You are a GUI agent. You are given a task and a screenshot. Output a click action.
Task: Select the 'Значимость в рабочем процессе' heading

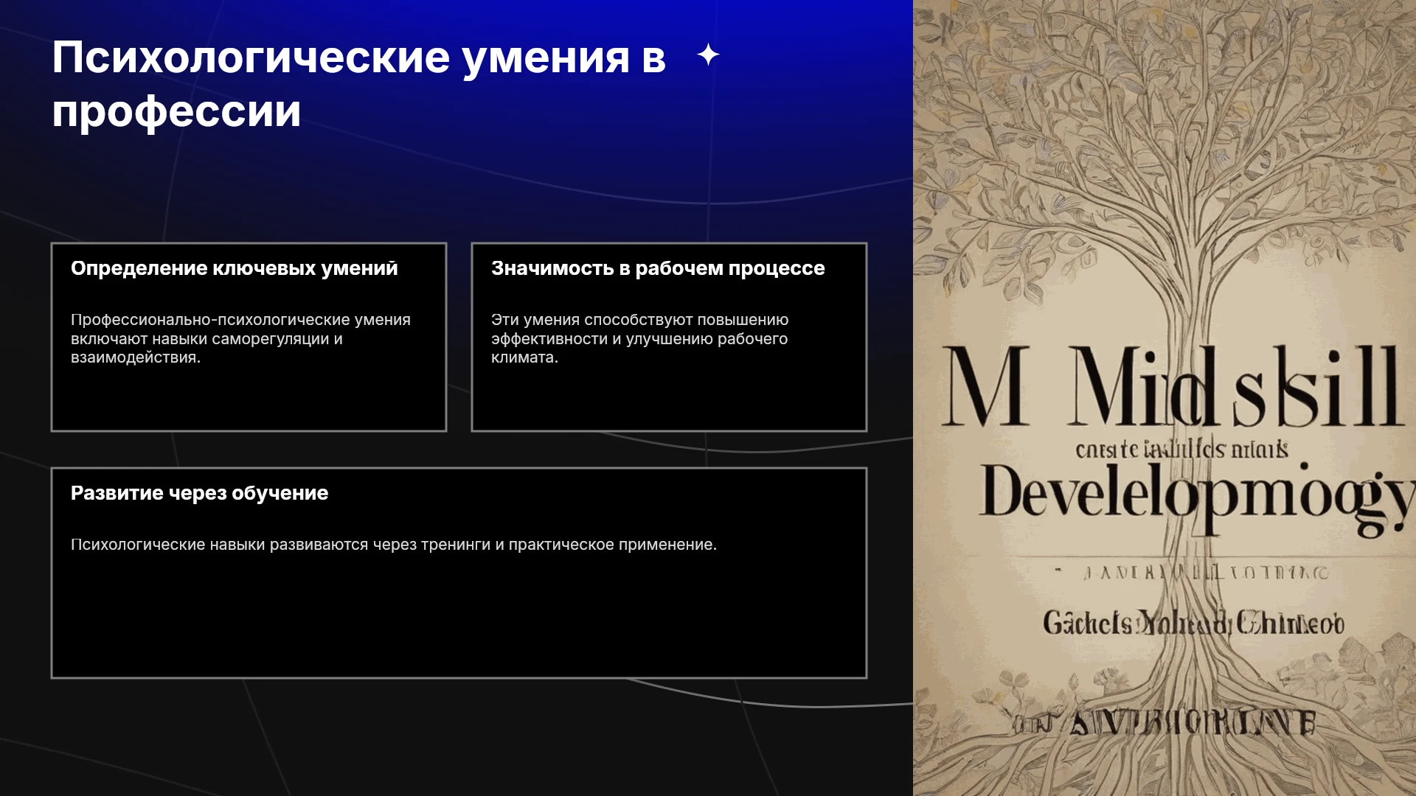[x=658, y=268]
